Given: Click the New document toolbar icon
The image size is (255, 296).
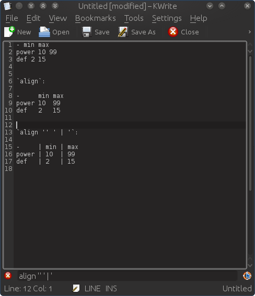Looking at the screenshot, I should (9, 32).
